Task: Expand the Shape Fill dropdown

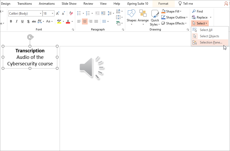Action: [x=180, y=11]
